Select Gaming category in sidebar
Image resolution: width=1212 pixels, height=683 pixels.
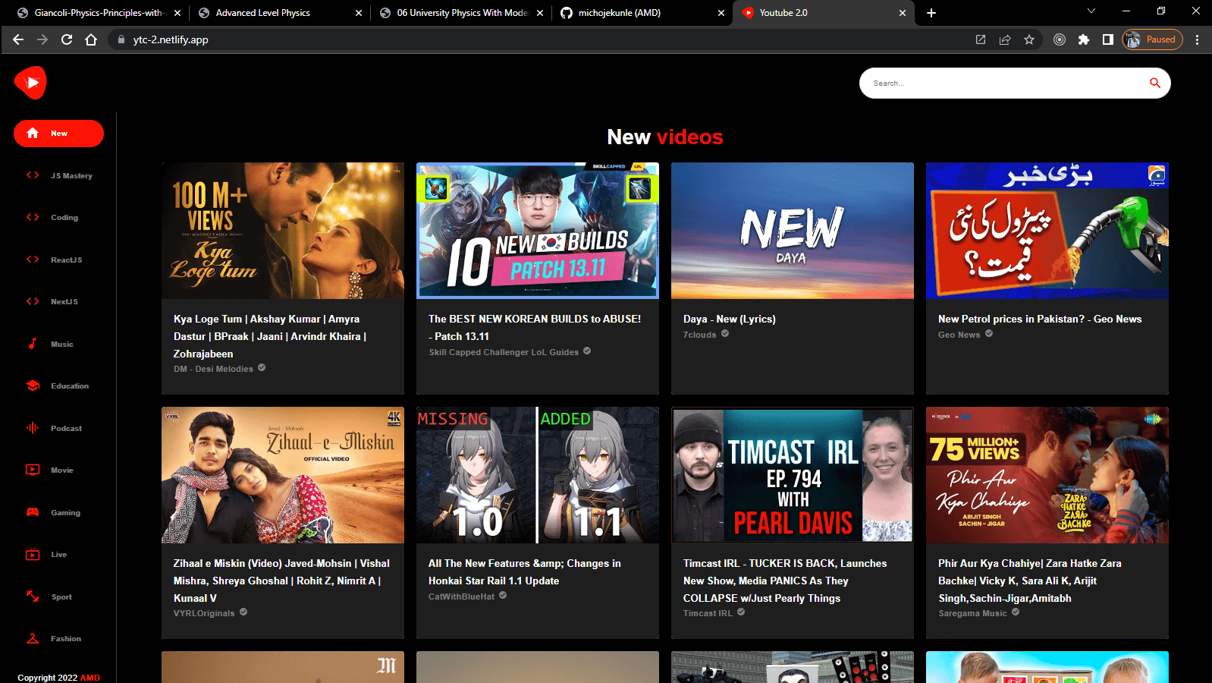pyautogui.click(x=58, y=512)
